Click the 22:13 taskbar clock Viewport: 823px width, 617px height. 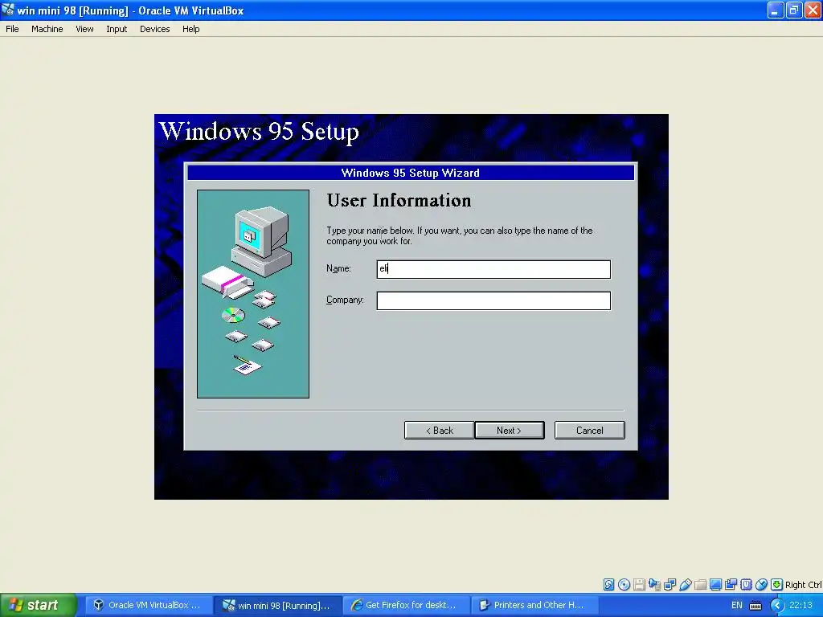pos(801,605)
